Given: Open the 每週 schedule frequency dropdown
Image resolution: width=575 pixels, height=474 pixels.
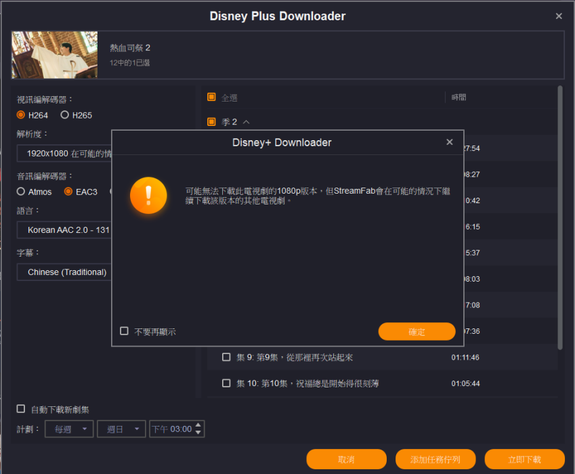Looking at the screenshot, I should 69,429.
